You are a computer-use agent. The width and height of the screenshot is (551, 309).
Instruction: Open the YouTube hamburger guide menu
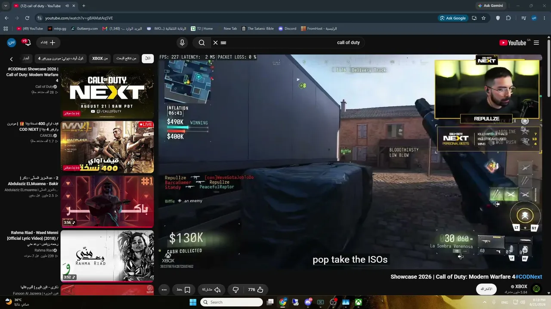536,42
